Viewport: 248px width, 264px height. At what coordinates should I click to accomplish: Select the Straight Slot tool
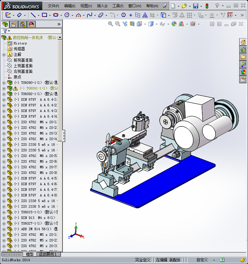pos(56,15)
